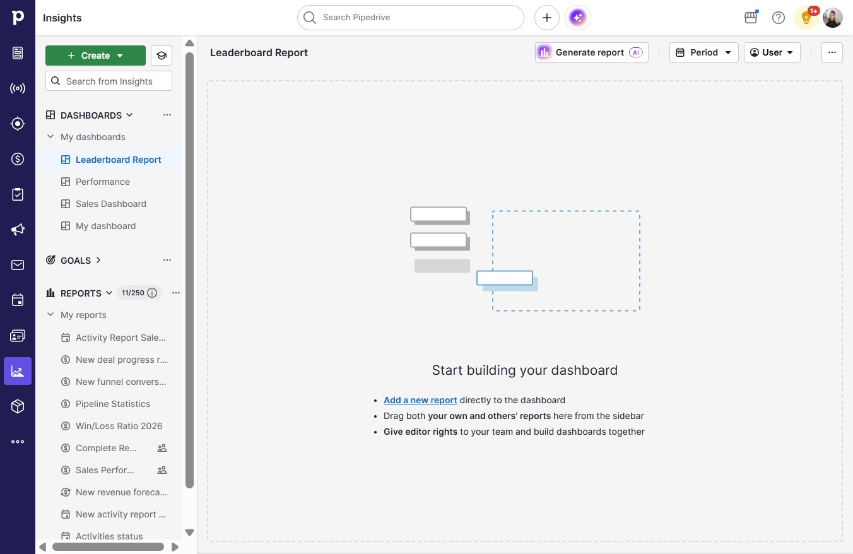Select the Insights chart icon
Image resolution: width=853 pixels, height=554 pixels.
coord(18,371)
